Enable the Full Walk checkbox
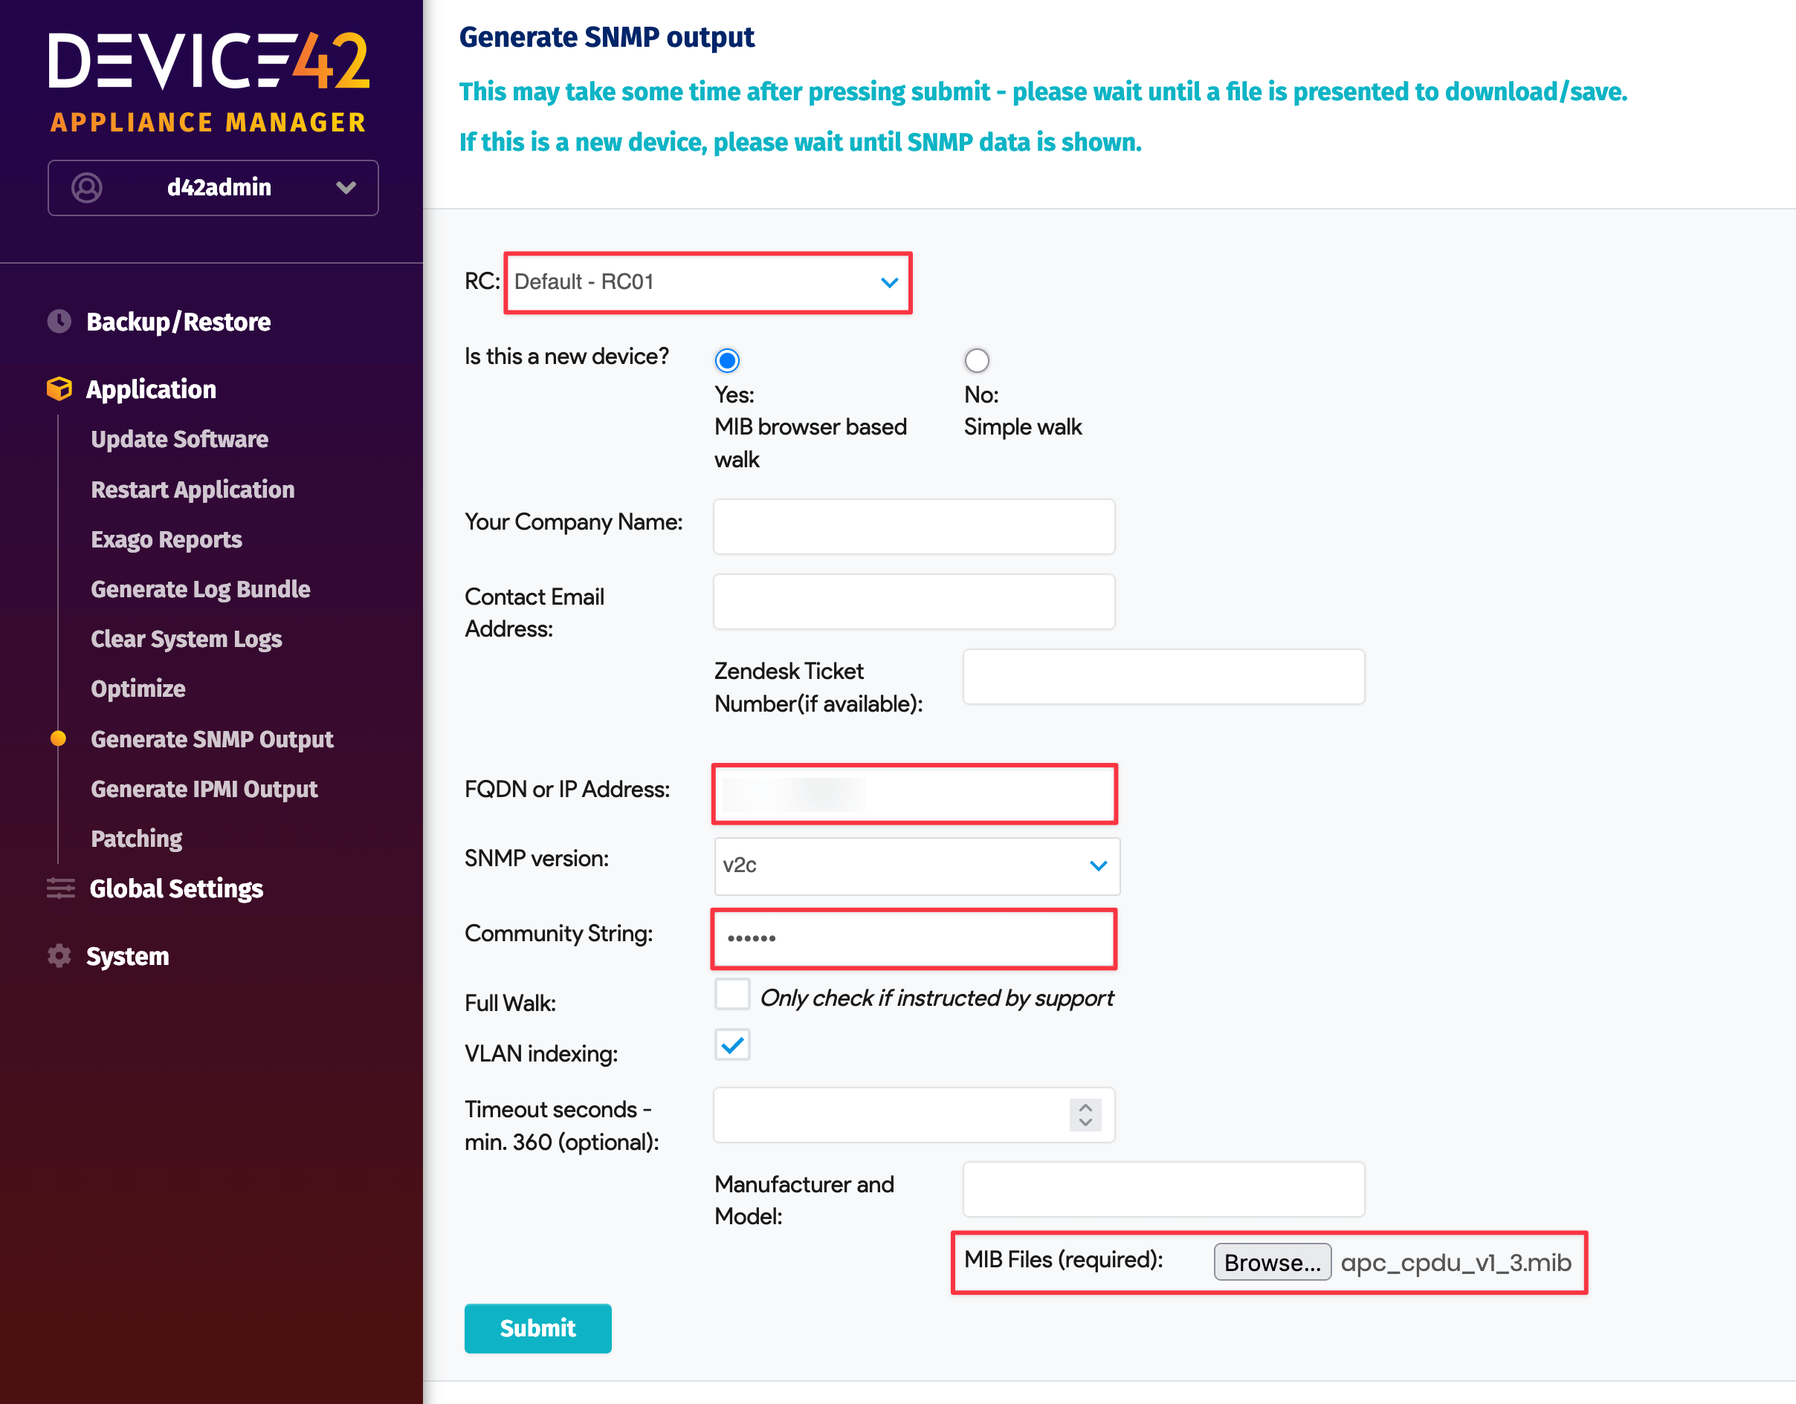The height and width of the screenshot is (1404, 1796). (x=731, y=995)
